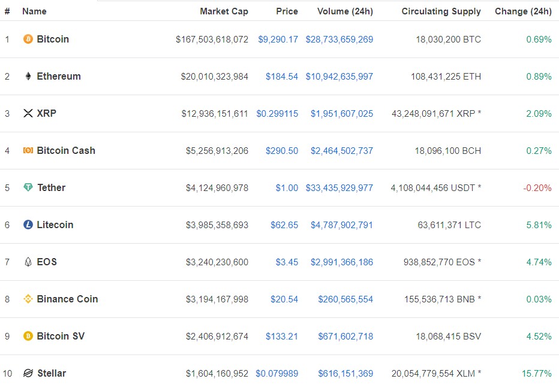Click the Tether logo icon

(28, 187)
